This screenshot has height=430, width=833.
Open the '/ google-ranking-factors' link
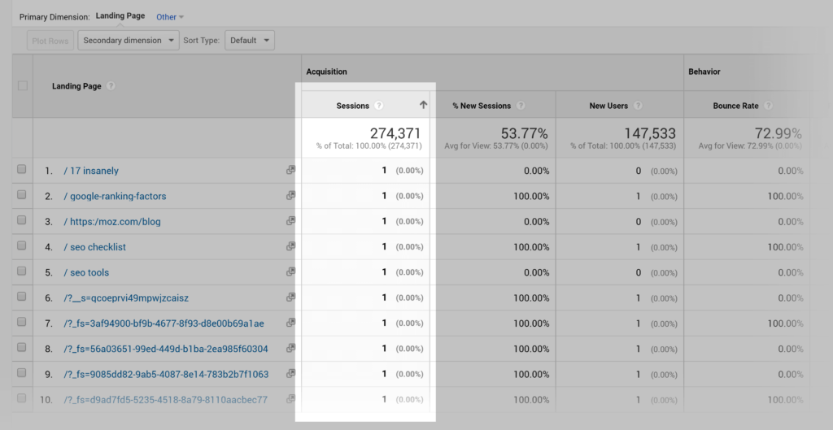pos(116,197)
